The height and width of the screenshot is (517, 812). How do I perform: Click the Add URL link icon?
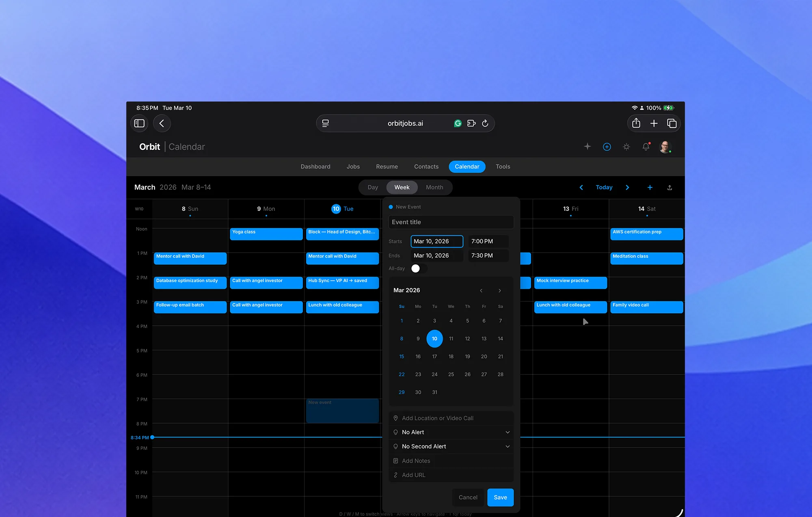coord(396,475)
